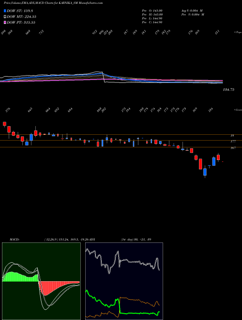Click the 134.75 price label
The image size is (242, 320).
click(228, 90)
